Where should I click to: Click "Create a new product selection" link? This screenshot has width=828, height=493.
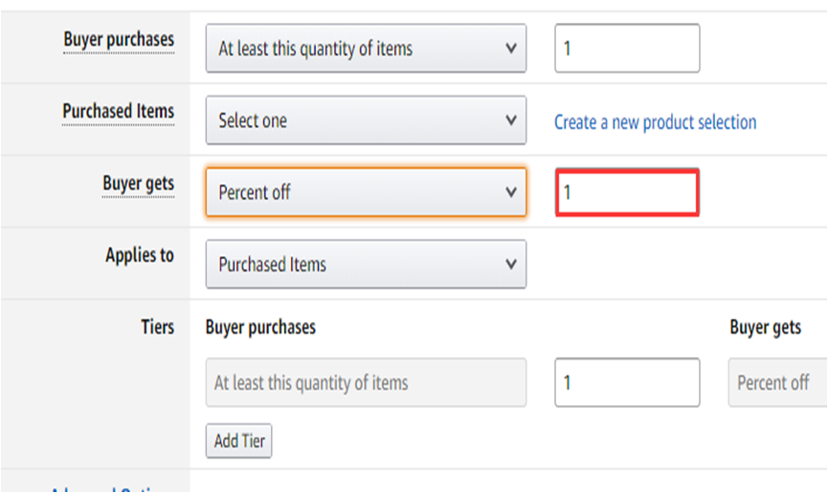655,122
